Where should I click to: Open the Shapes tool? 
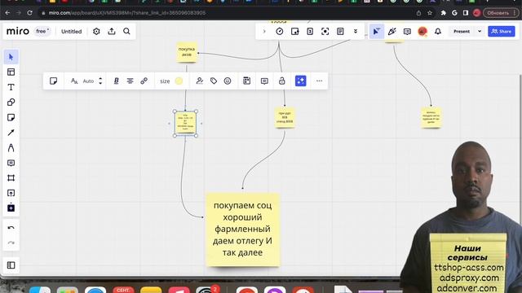tap(11, 103)
